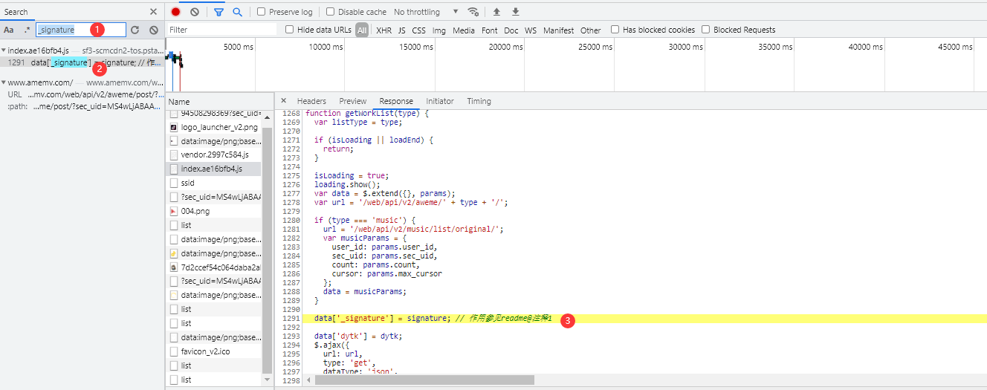Image resolution: width=987 pixels, height=390 pixels.
Task: Click line number 1268 in response
Action: [x=290, y=113]
